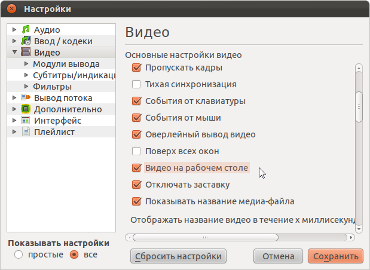This screenshot has height=270, width=370.
Task: Click the Аудио music note icon
Action: pyautogui.click(x=26, y=29)
